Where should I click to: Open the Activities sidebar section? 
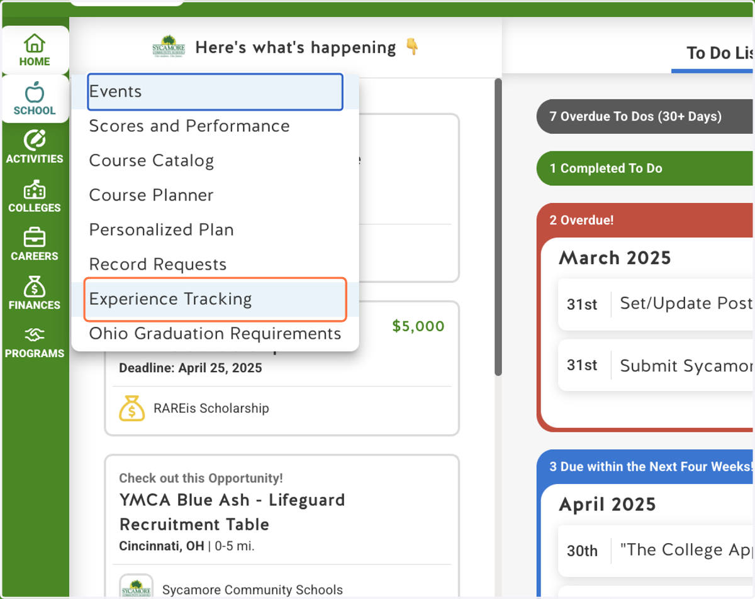(x=35, y=147)
